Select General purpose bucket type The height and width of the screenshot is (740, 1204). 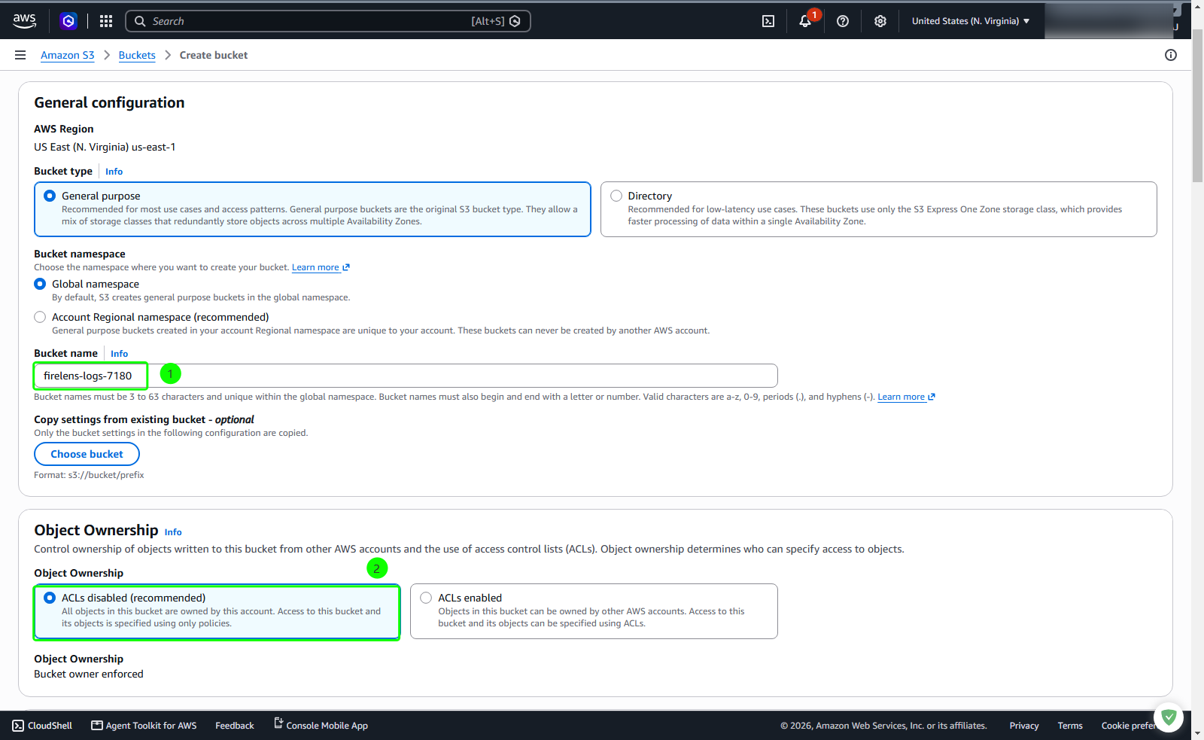(312, 209)
